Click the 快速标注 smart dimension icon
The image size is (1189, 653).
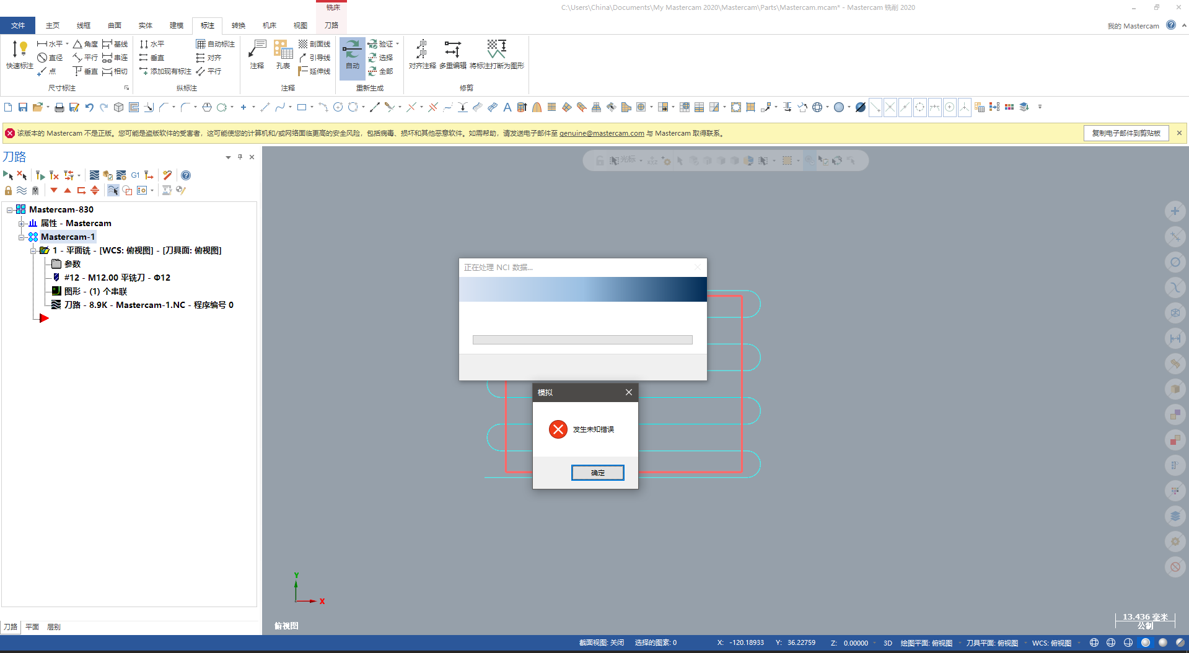point(19,50)
